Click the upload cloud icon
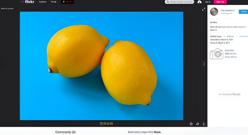The width and height of the screenshot is (248, 135). click(x=199, y=2)
